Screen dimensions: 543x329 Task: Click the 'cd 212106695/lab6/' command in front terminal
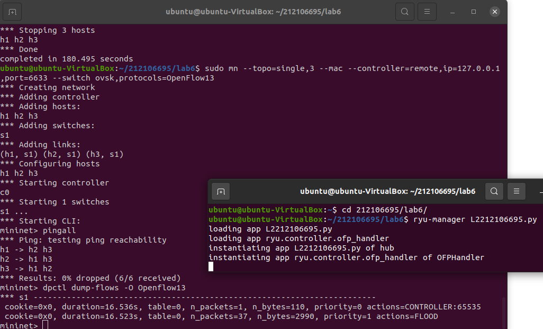pyautogui.click(x=384, y=210)
